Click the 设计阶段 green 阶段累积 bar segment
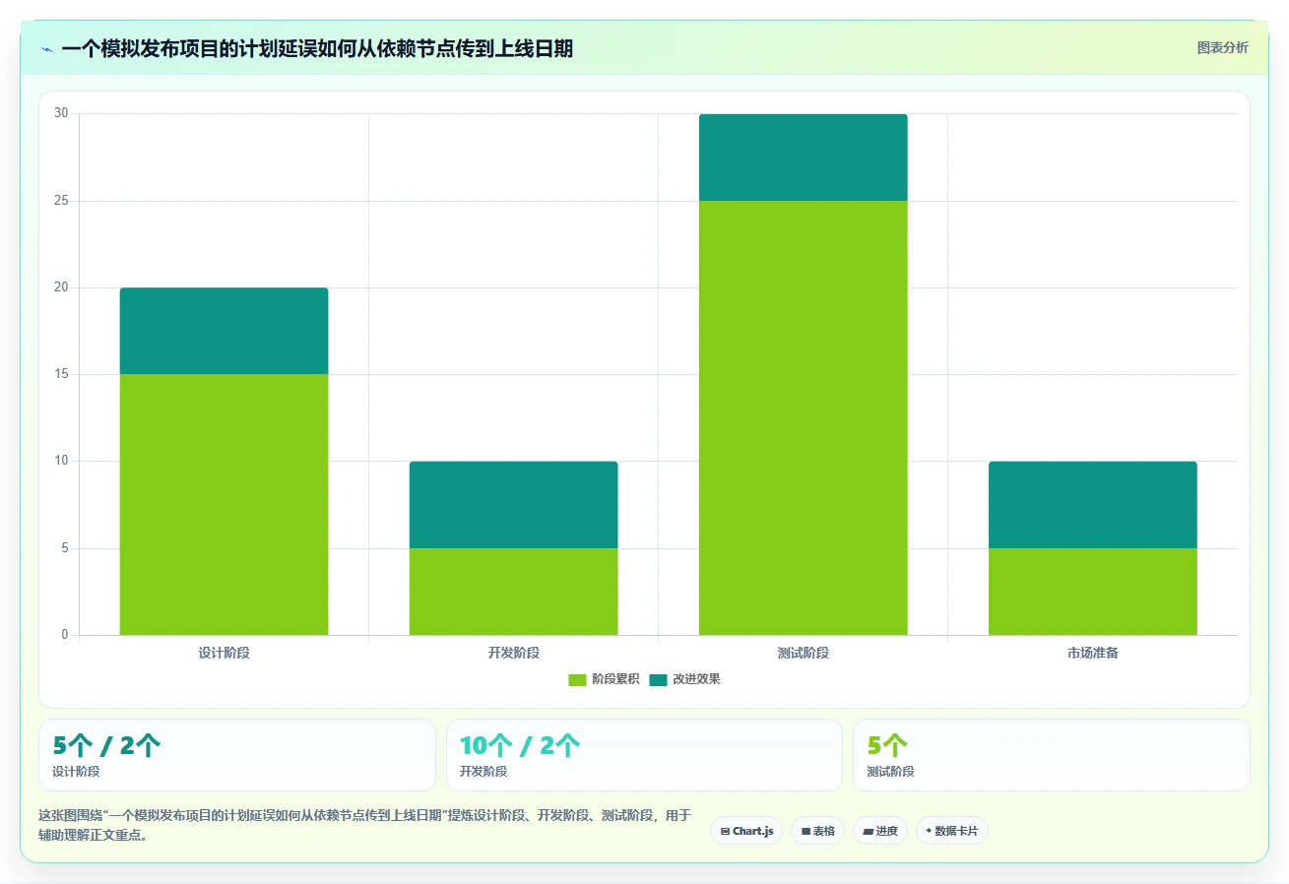 [224, 504]
